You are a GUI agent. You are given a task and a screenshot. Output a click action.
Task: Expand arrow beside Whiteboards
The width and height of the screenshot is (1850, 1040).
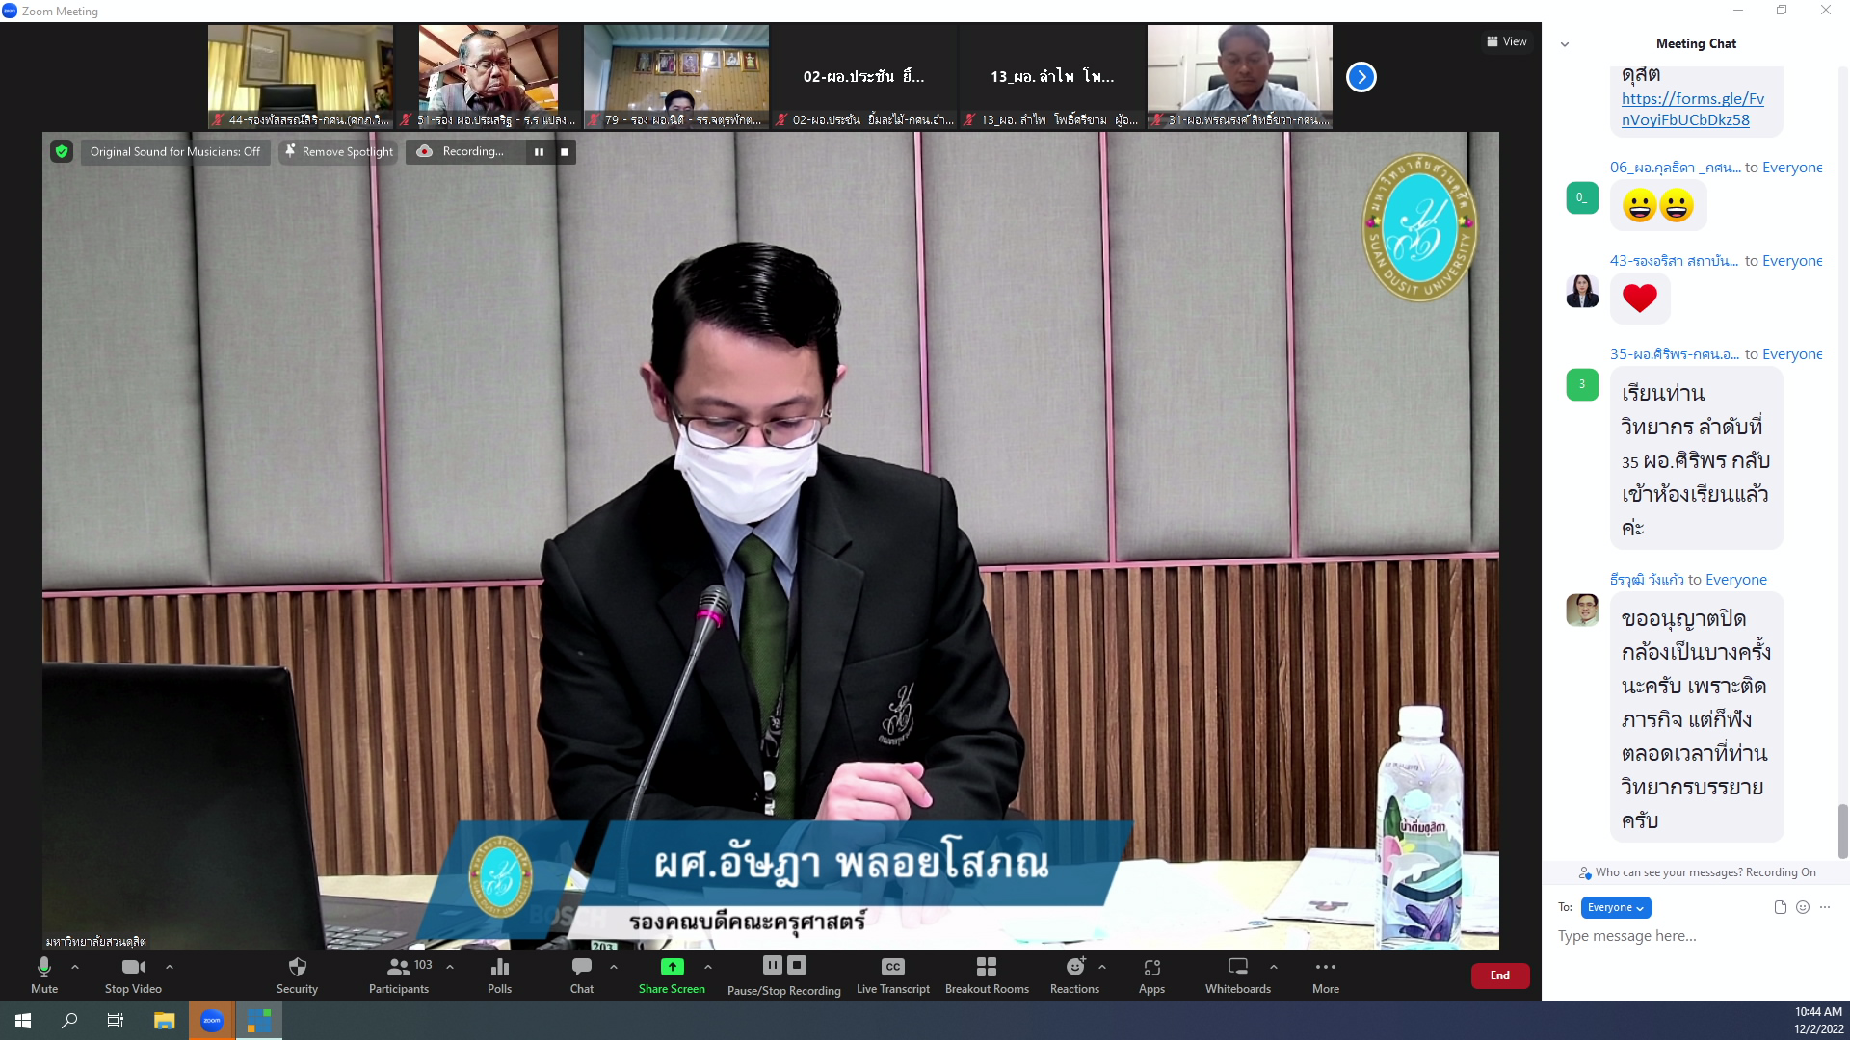click(x=1274, y=967)
